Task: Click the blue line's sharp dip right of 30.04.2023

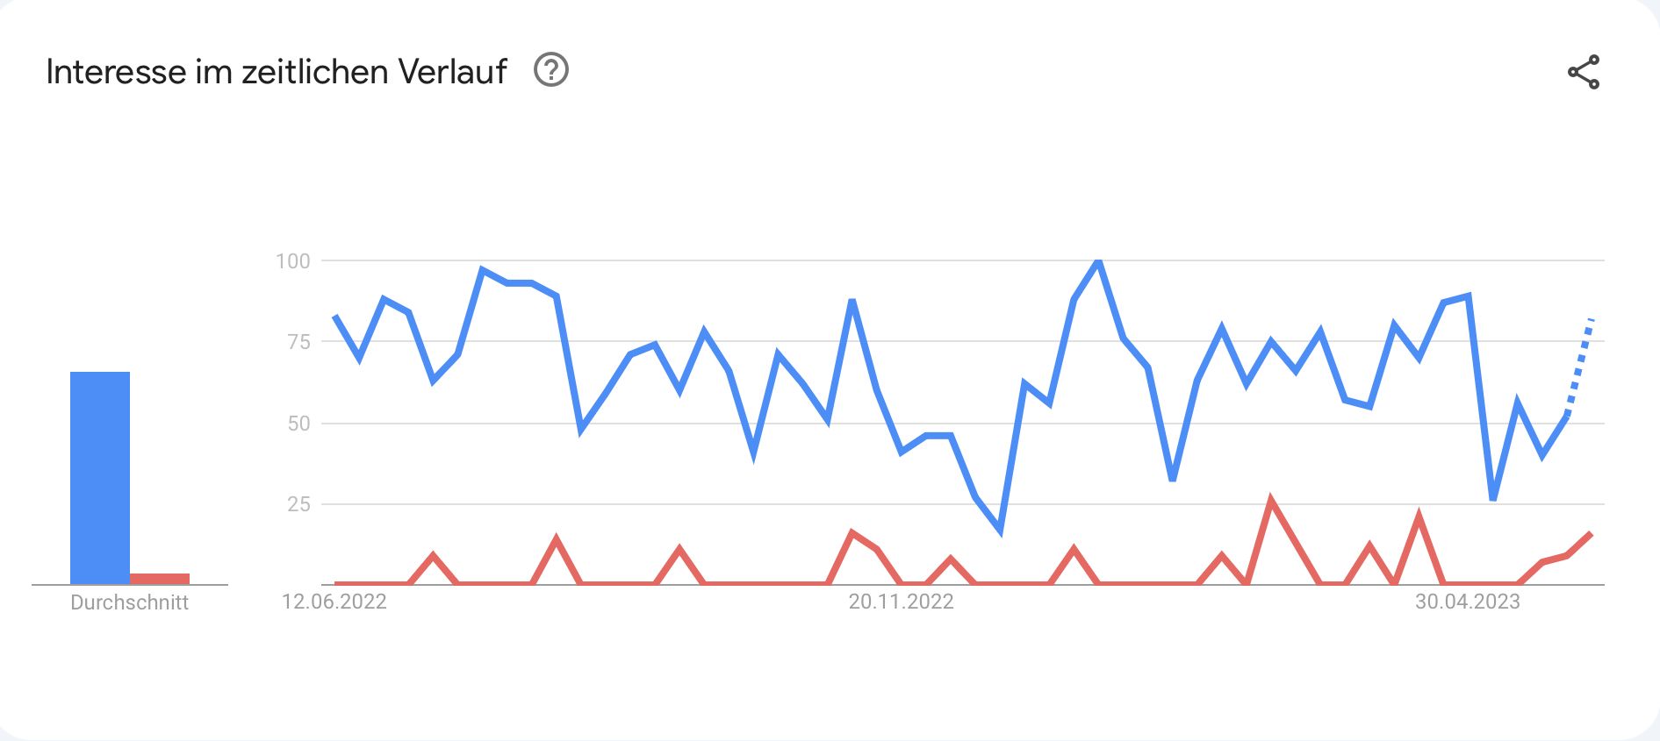Action: (1493, 498)
